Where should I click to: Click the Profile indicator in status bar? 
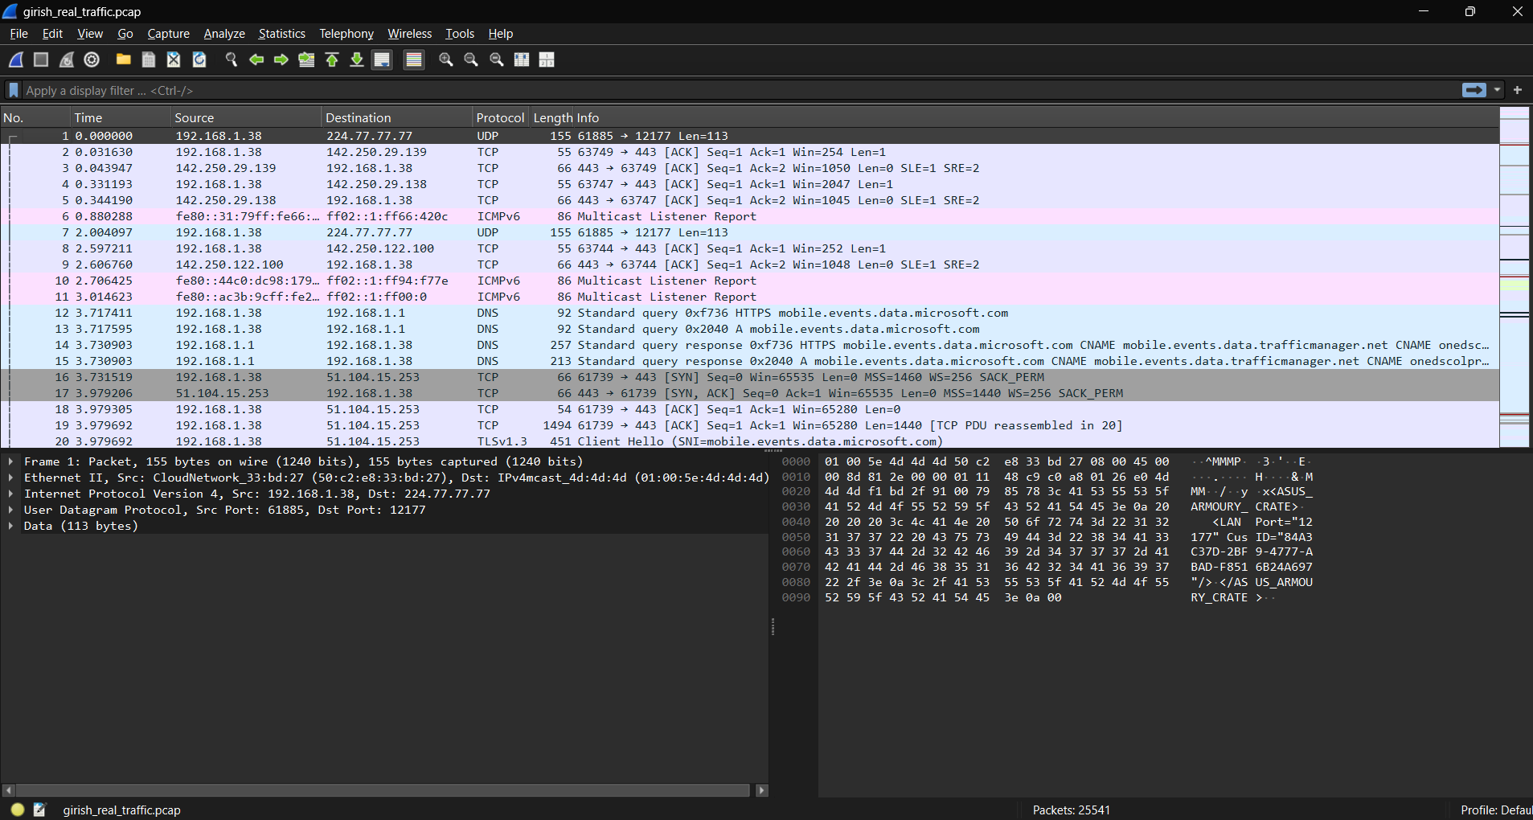click(x=1496, y=810)
